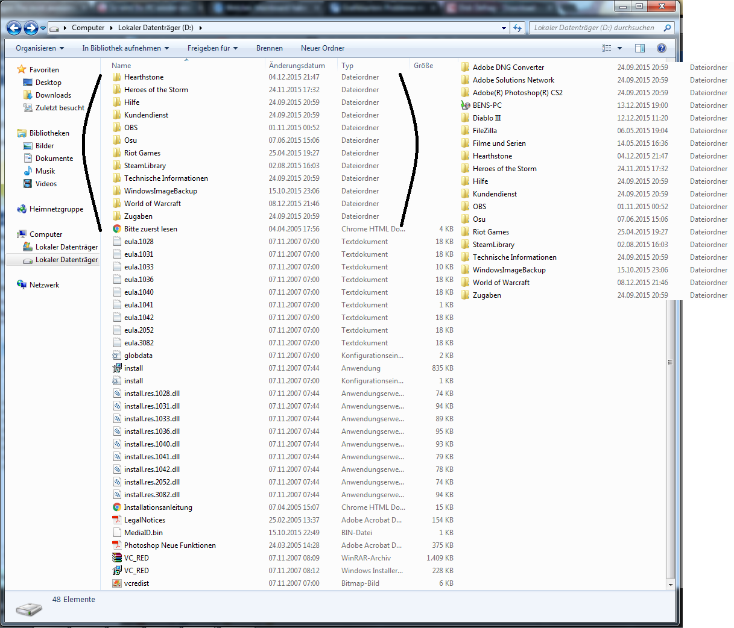Click the Neuer Ordner button
734x628 pixels.
point(323,48)
